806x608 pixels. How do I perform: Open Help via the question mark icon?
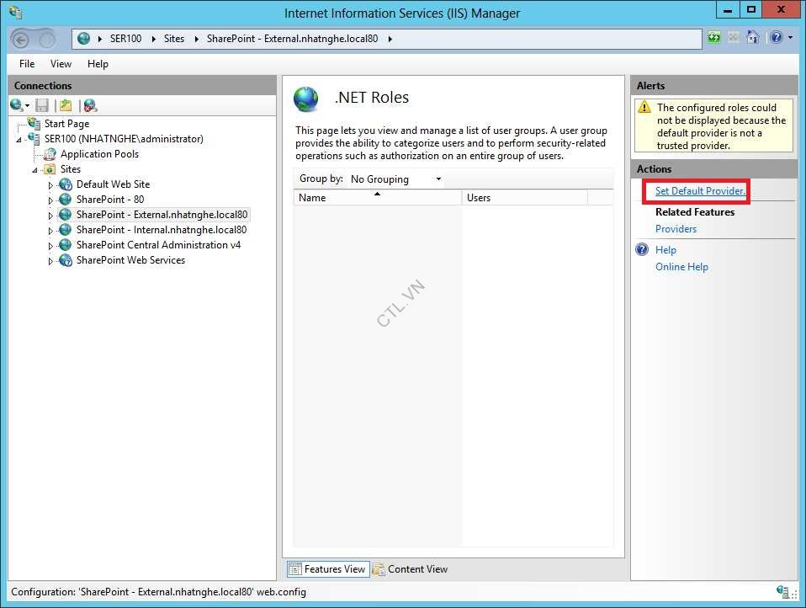click(x=777, y=37)
